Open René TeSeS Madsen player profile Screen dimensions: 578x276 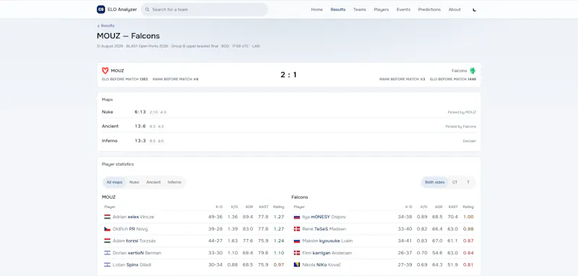pos(324,229)
